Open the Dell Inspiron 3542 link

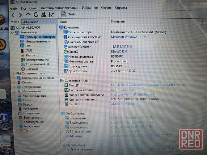click(x=123, y=90)
